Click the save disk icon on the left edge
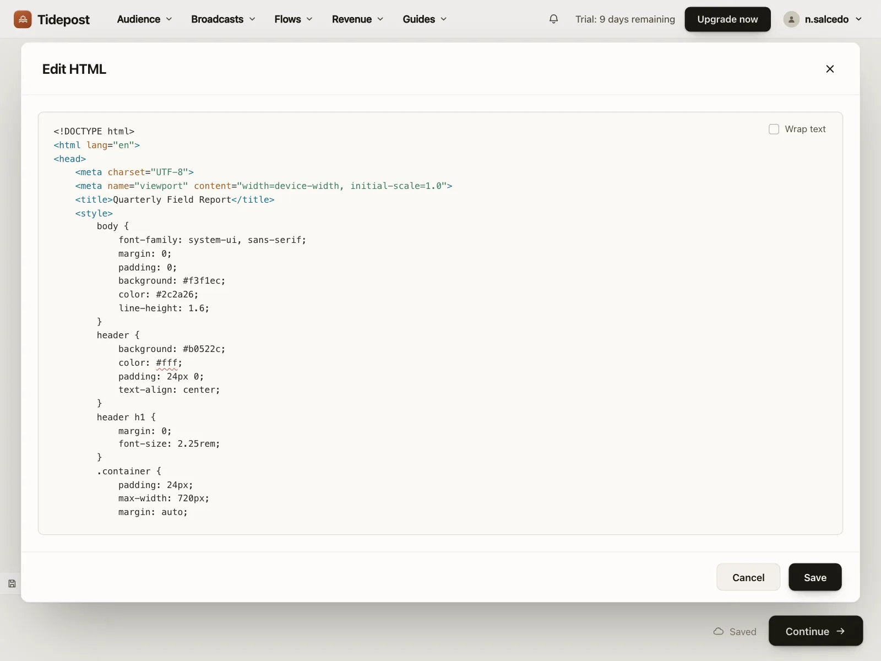 (12, 583)
